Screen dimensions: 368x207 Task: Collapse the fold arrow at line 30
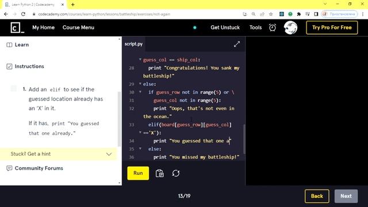(x=140, y=92)
